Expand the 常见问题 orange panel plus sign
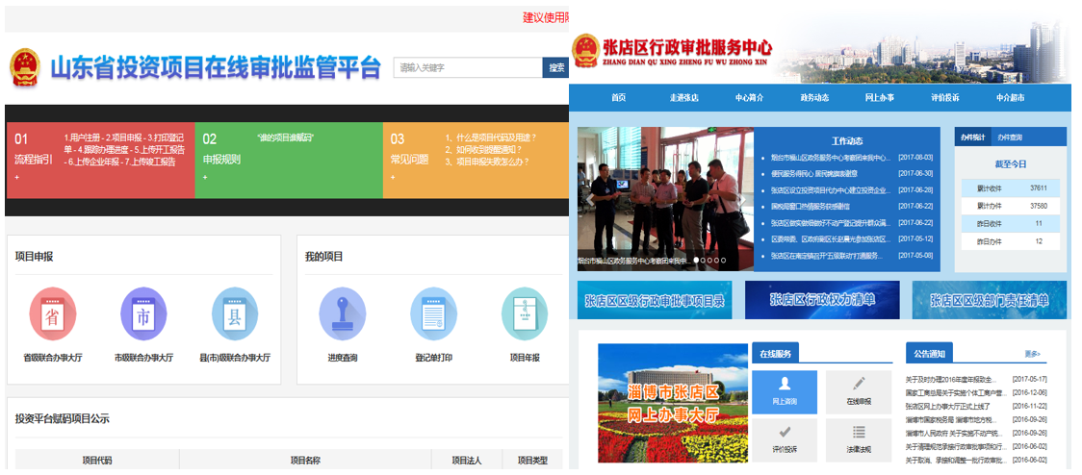 point(392,178)
